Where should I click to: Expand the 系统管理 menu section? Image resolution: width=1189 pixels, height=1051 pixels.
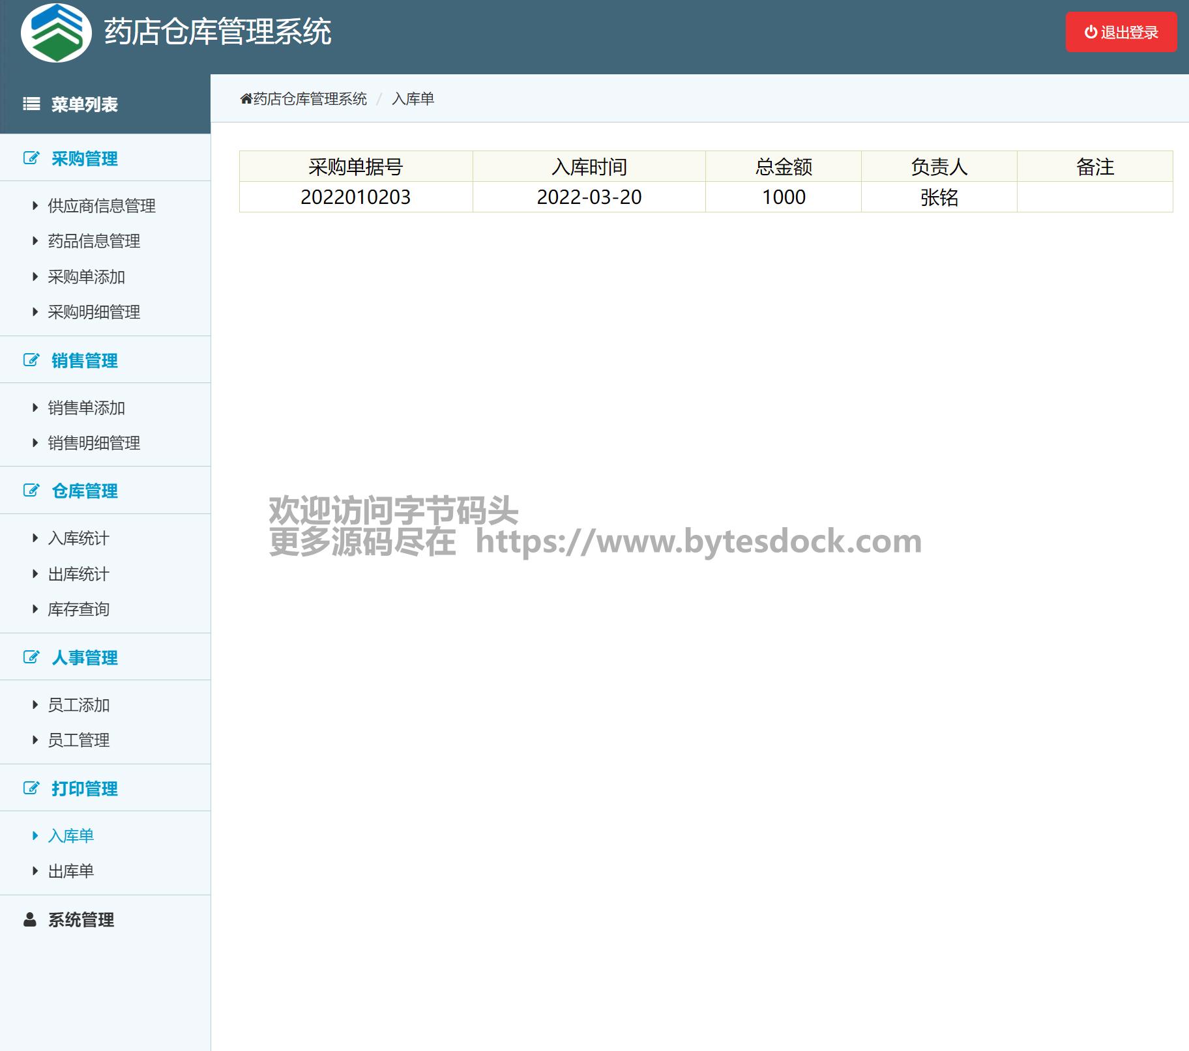81,919
